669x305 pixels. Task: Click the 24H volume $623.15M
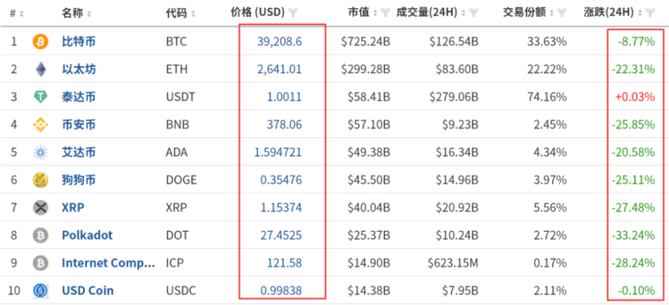click(x=453, y=263)
